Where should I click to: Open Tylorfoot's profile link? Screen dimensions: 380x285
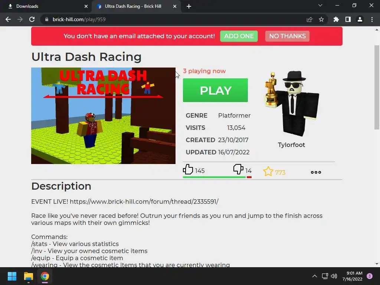291,145
